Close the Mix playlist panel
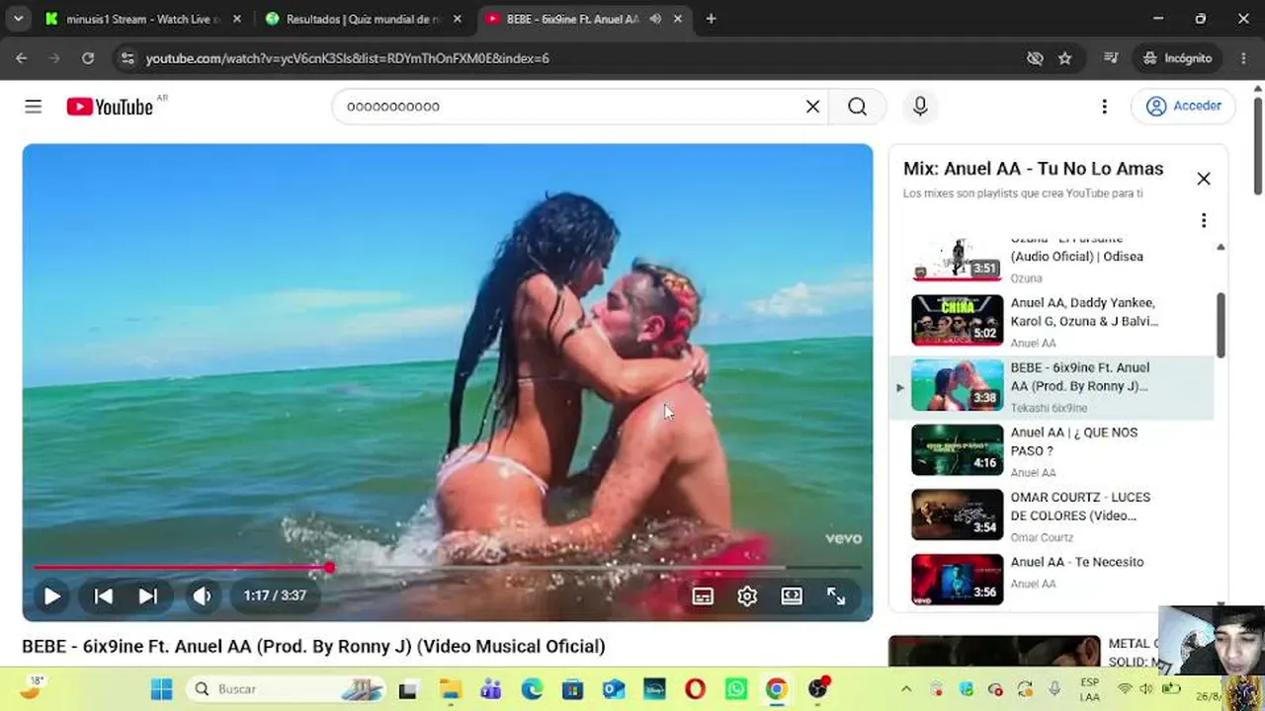The height and width of the screenshot is (711, 1265). pos(1203,179)
